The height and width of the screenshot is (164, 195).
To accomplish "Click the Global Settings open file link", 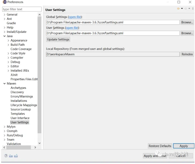I will coord(75,17).
